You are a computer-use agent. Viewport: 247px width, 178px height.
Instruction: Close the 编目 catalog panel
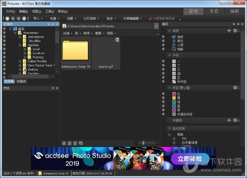click(242, 24)
